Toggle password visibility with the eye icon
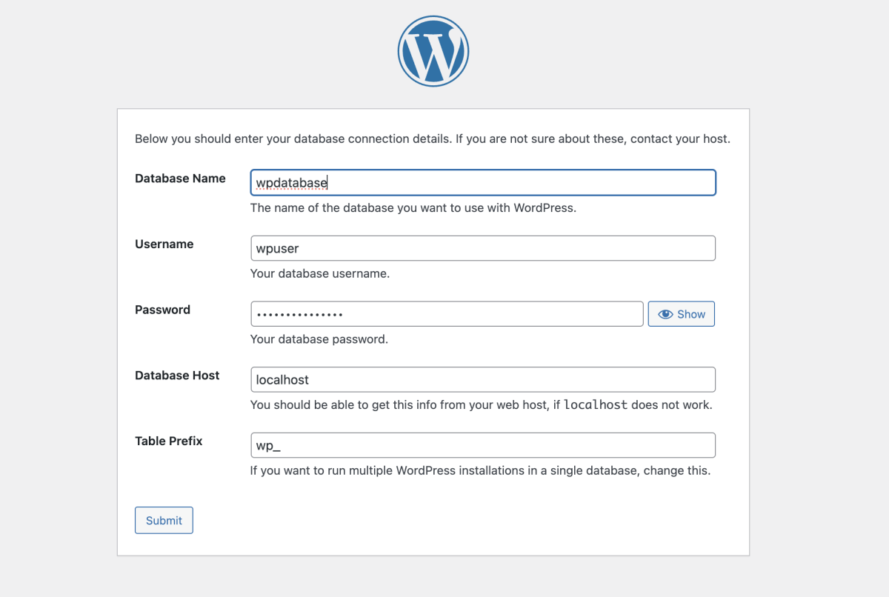 point(665,314)
